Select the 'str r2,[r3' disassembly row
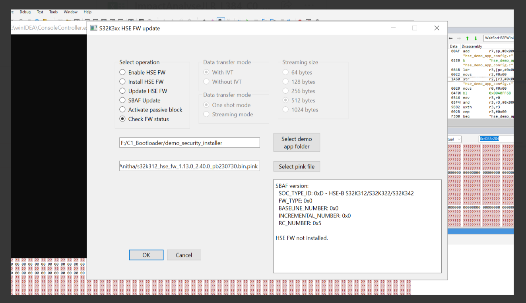The image size is (526, 303). tap(481, 79)
